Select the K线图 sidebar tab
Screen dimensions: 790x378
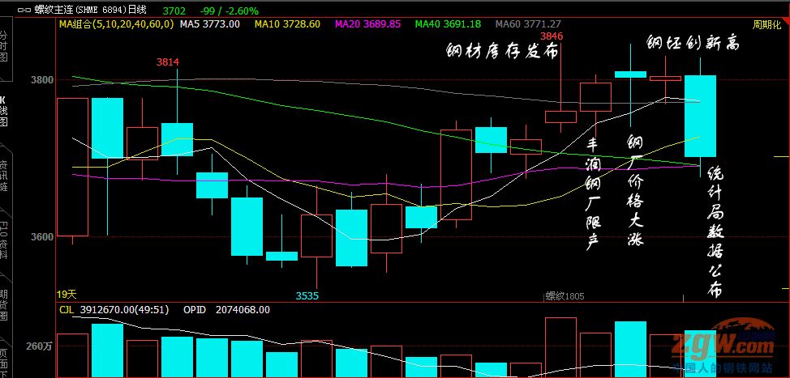coord(4,112)
